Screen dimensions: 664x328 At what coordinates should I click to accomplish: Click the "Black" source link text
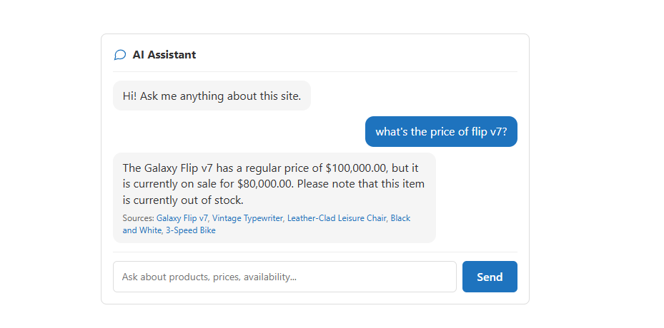tap(400, 218)
